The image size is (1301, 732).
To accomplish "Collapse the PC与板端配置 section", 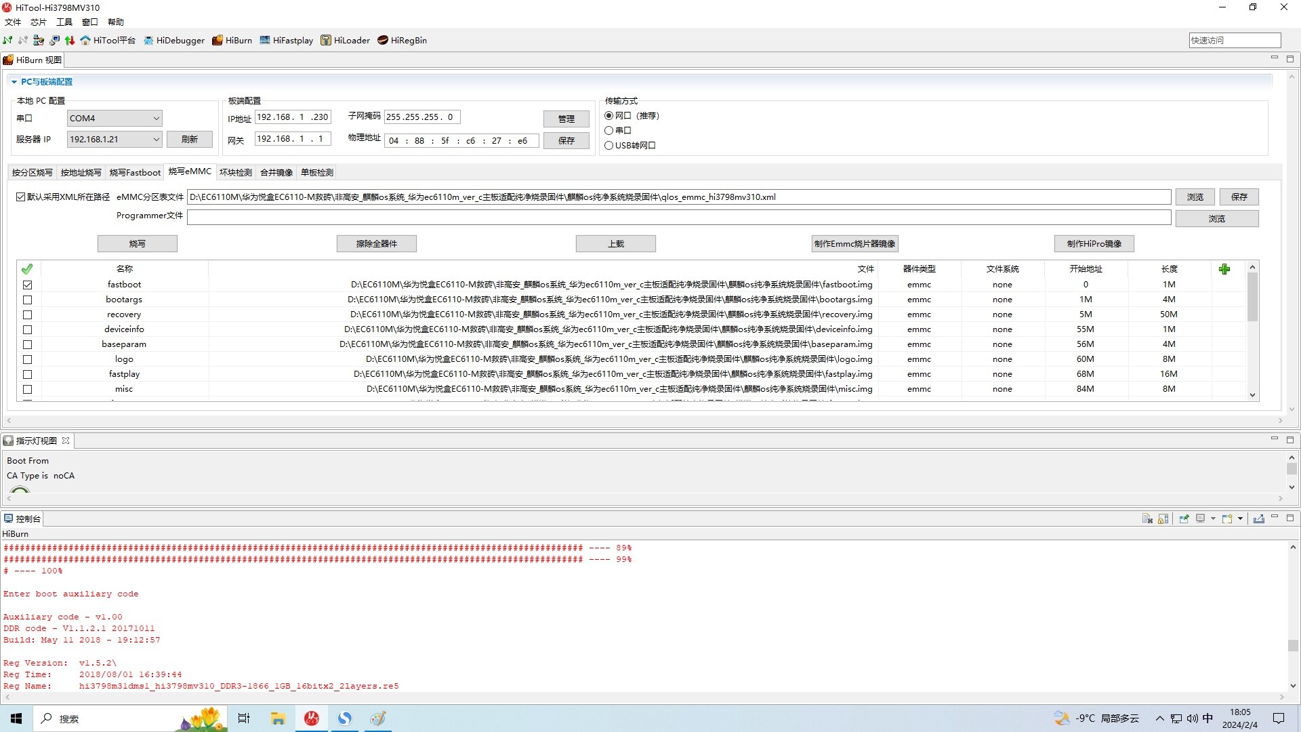I will [14, 82].
